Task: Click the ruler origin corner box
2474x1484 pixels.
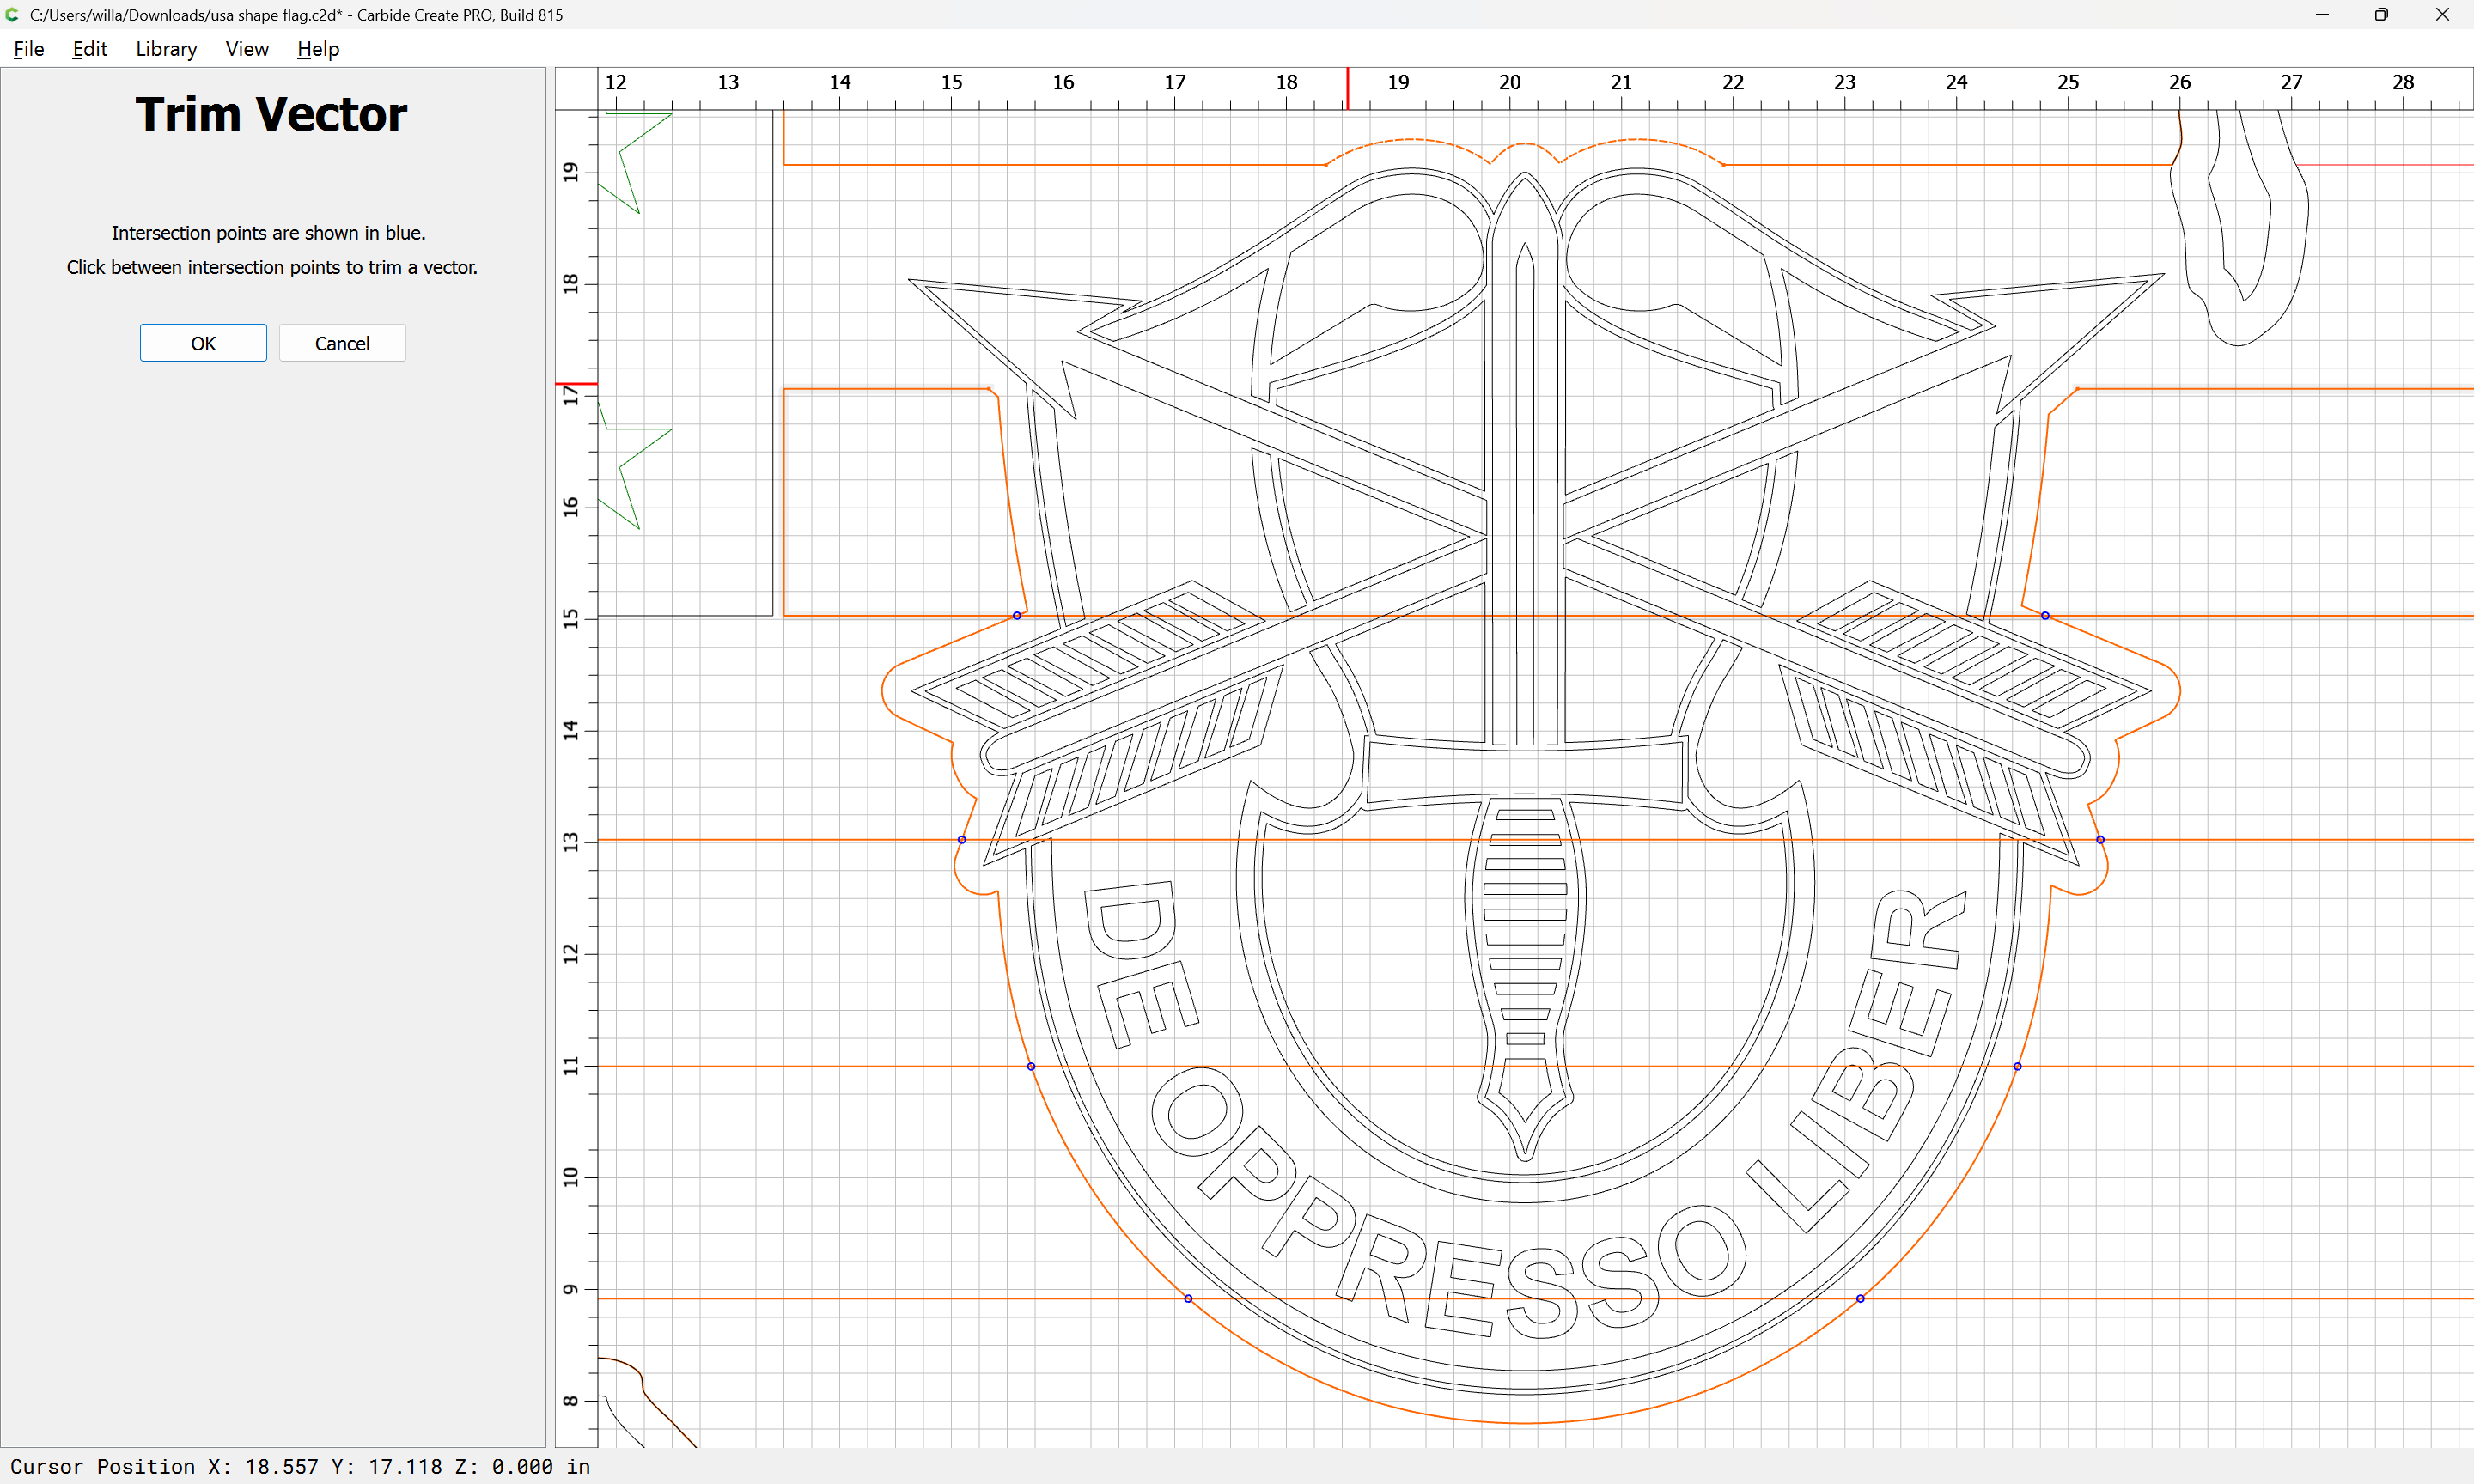Action: click(x=577, y=89)
